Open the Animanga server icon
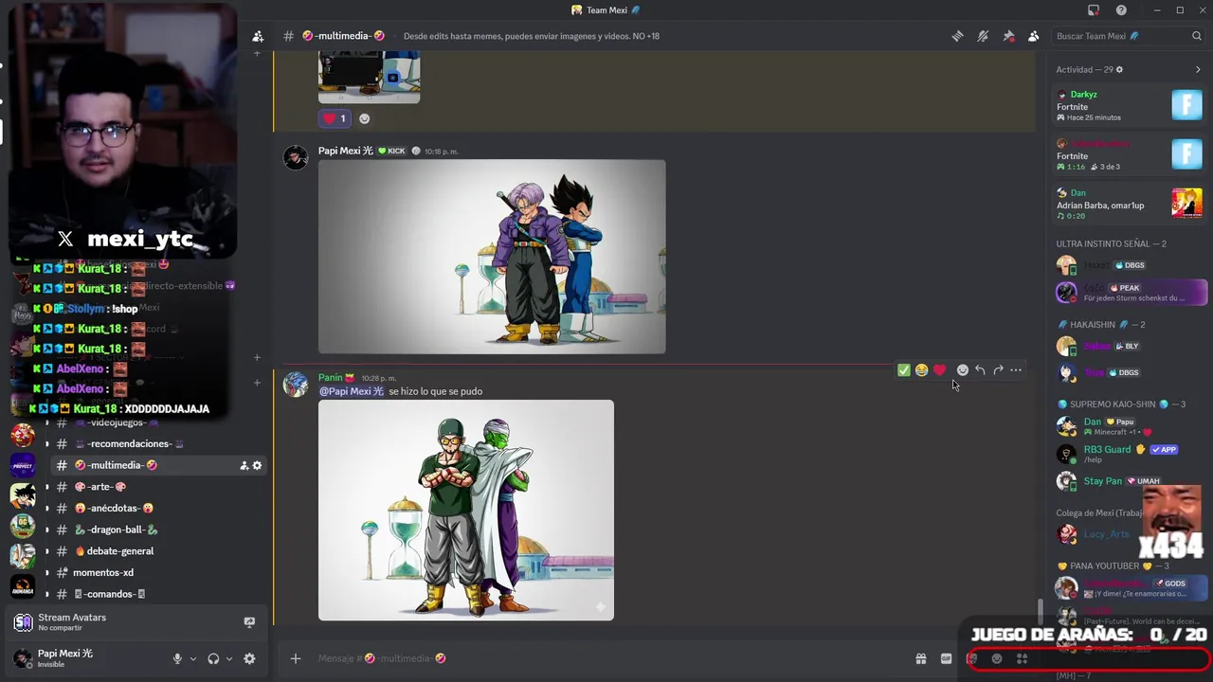 [23, 585]
